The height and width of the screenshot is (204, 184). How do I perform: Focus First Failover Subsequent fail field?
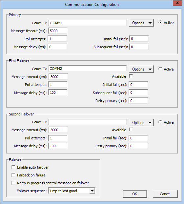tap(138, 92)
